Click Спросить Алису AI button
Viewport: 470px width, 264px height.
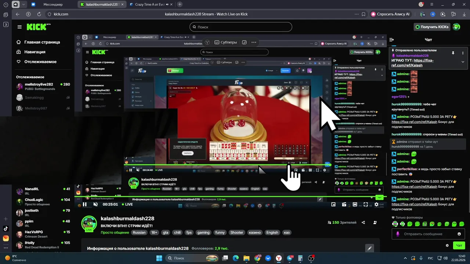click(390, 14)
